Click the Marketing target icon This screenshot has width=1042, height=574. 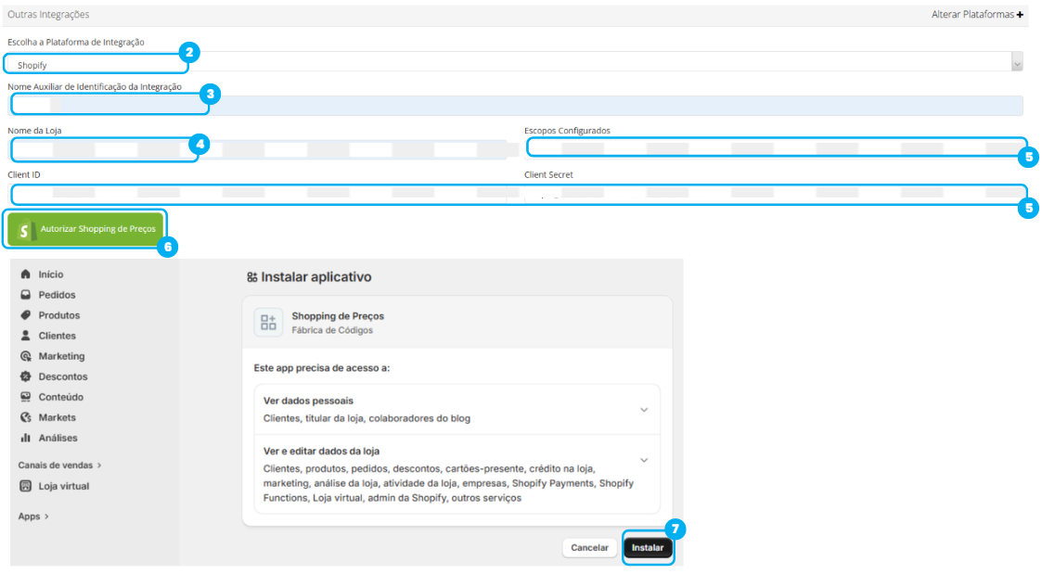pos(25,356)
